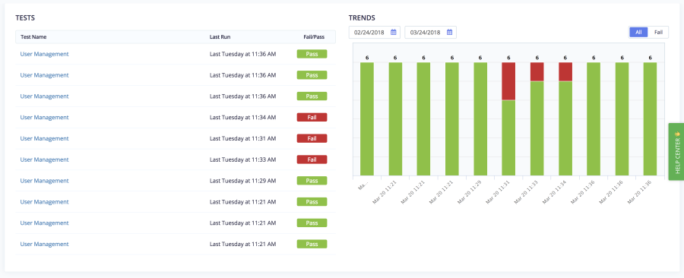This screenshot has height=278, width=684.
Task: Select the All trends toggle
Action: (638, 32)
